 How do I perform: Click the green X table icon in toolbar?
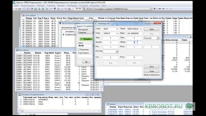pyautogui.click(x=43, y=9)
